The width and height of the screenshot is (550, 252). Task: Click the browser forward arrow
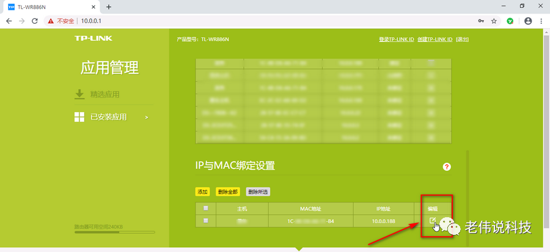pos(22,21)
